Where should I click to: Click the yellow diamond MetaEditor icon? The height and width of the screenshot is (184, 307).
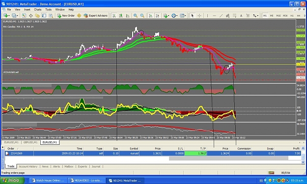coord(79,16)
